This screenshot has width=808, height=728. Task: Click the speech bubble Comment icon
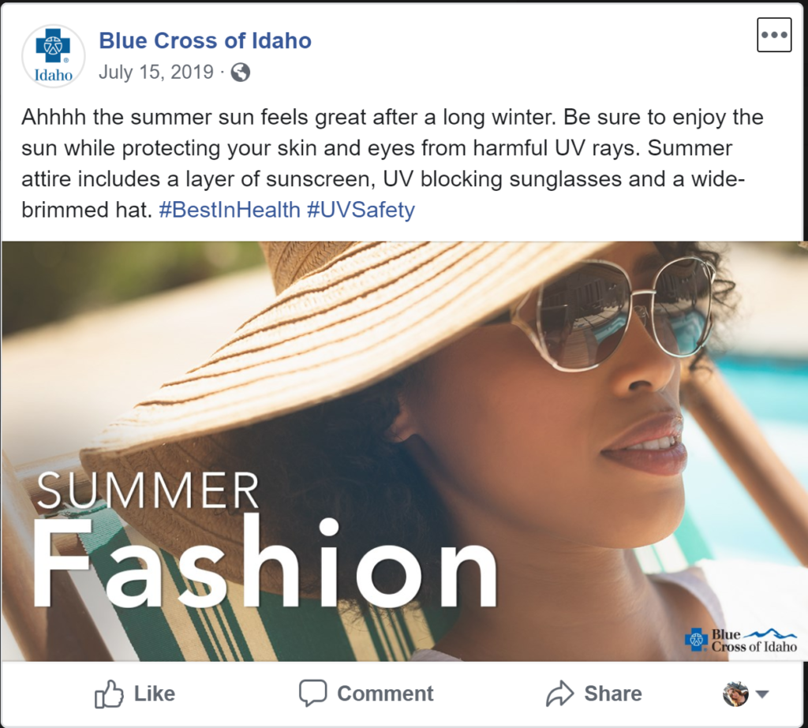(312, 693)
